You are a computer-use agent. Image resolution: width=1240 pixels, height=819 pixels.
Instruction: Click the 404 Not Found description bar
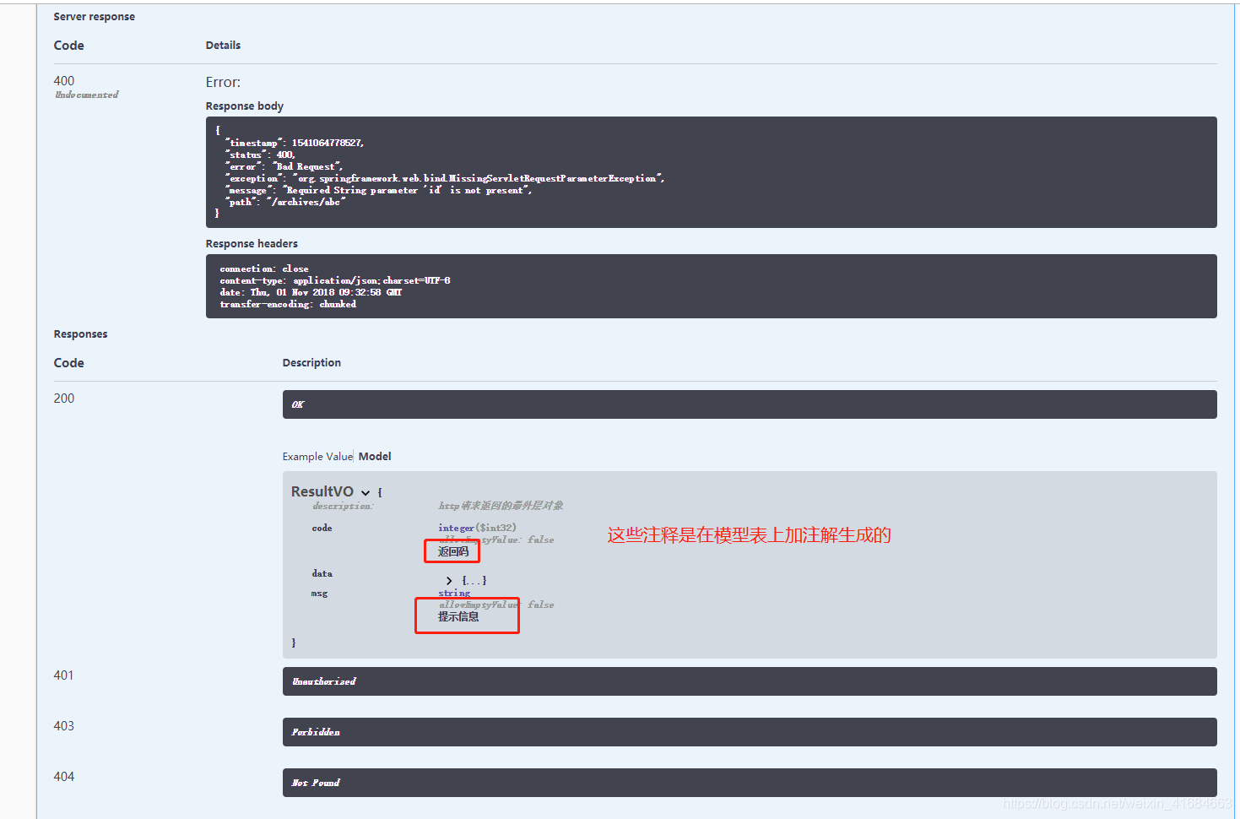(x=750, y=783)
